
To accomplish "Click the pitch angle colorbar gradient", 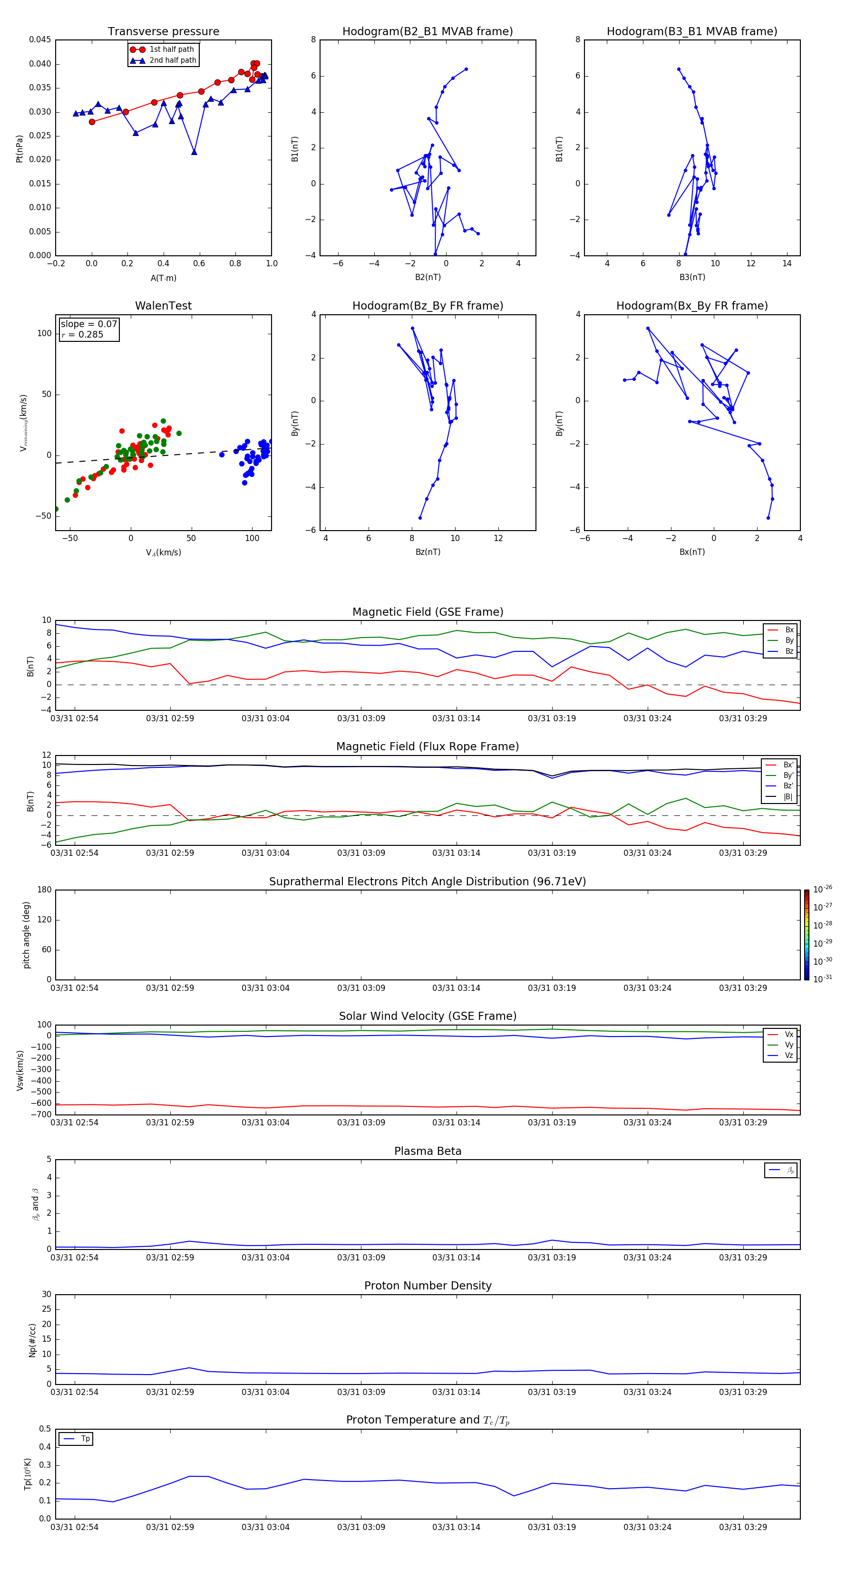I will click(807, 935).
